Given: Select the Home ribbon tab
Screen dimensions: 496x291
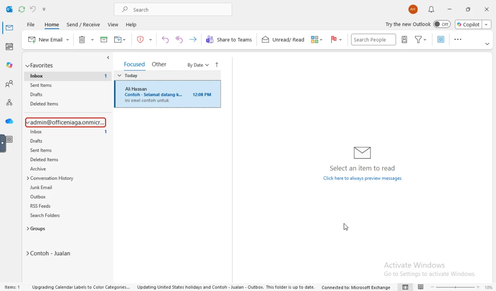Looking at the screenshot, I should [52, 25].
